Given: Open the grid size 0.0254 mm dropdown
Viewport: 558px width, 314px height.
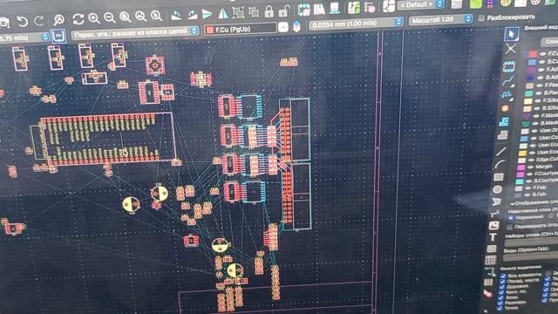Looking at the screenshot, I should click(356, 24).
